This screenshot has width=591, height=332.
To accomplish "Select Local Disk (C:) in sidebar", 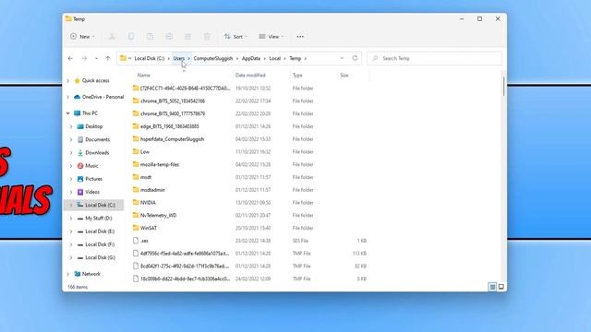I will [93, 205].
